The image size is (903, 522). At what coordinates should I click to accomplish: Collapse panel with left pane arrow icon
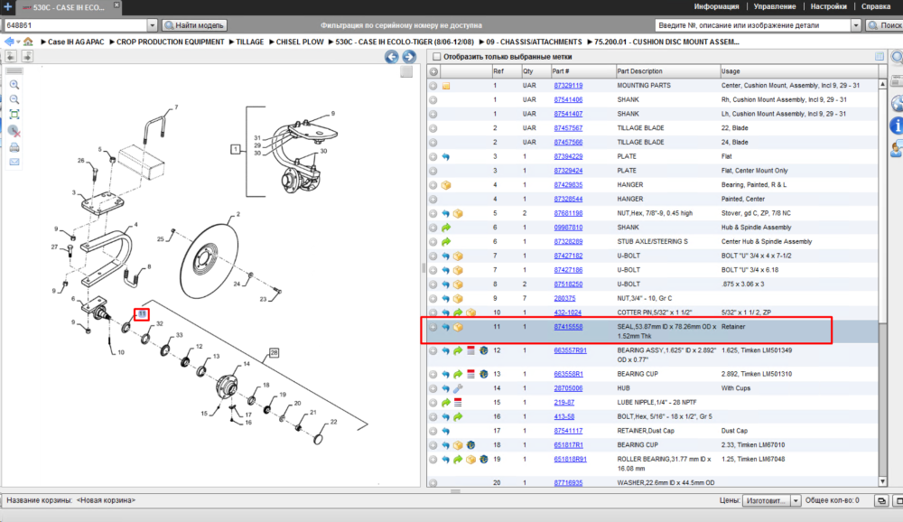point(11,56)
